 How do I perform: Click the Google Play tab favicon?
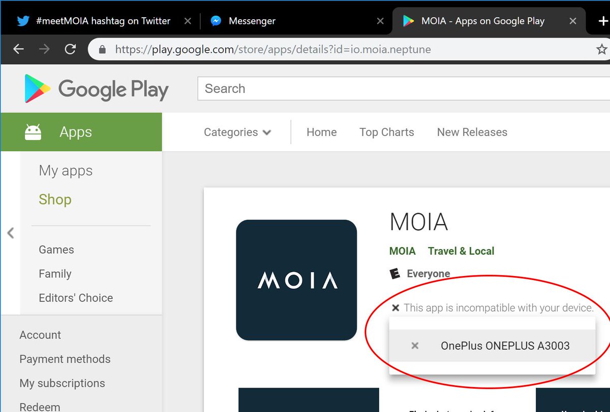click(x=408, y=21)
